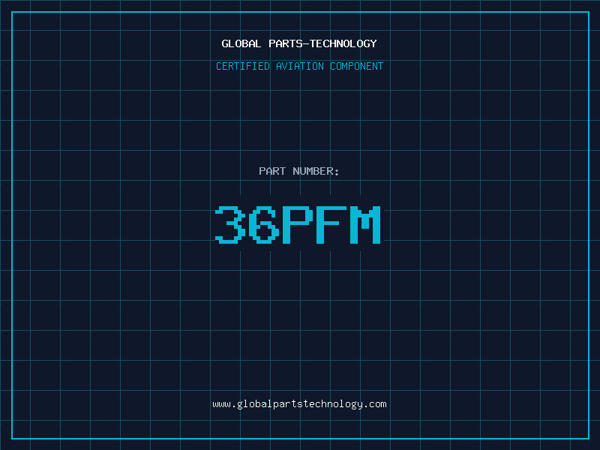Click the PART NUMBER: label
Screen dimensions: 600x450
point(298,171)
